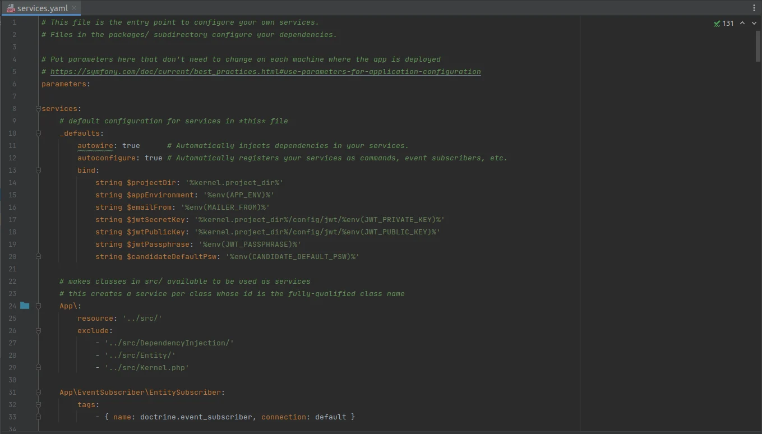Click the YML file icon on the services.yaml tab
The width and height of the screenshot is (762, 434).
11,8
